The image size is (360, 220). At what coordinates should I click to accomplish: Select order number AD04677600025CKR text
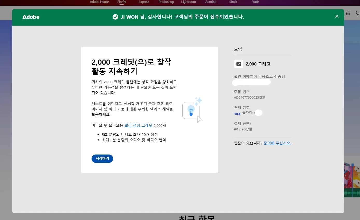pyautogui.click(x=250, y=98)
